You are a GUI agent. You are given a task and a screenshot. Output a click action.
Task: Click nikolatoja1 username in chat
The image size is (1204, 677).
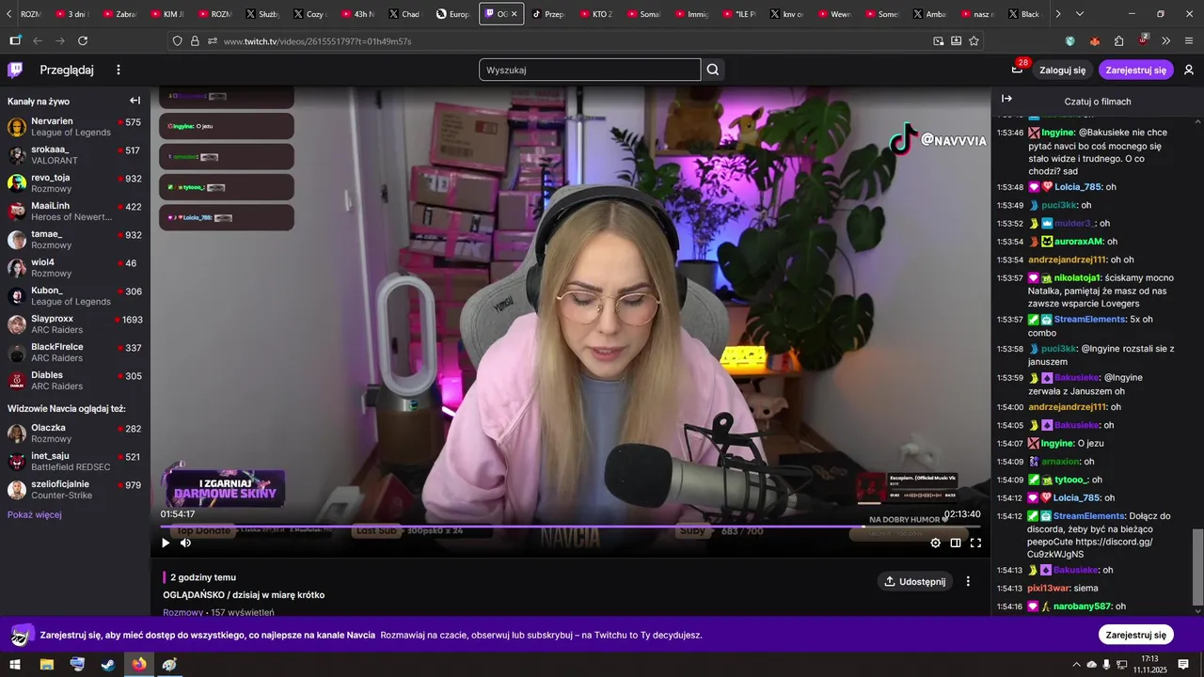(1078, 278)
